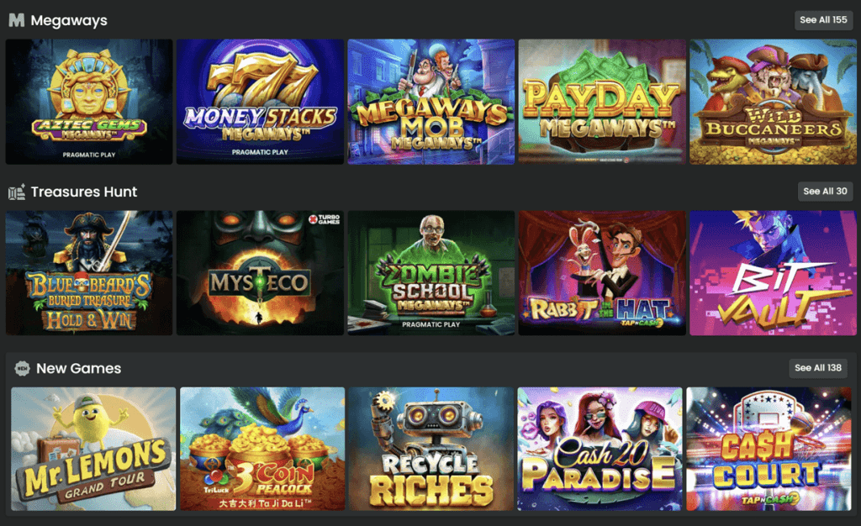861x526 pixels.
Task: Open the Mysteco Turbo Games tile
Action: click(x=260, y=272)
